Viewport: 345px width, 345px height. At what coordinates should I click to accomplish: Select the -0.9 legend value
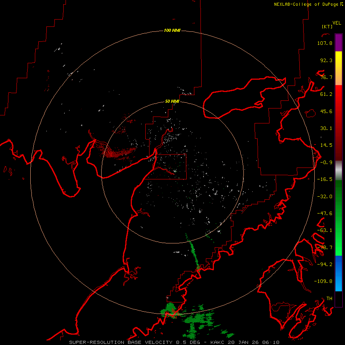pos(326,163)
